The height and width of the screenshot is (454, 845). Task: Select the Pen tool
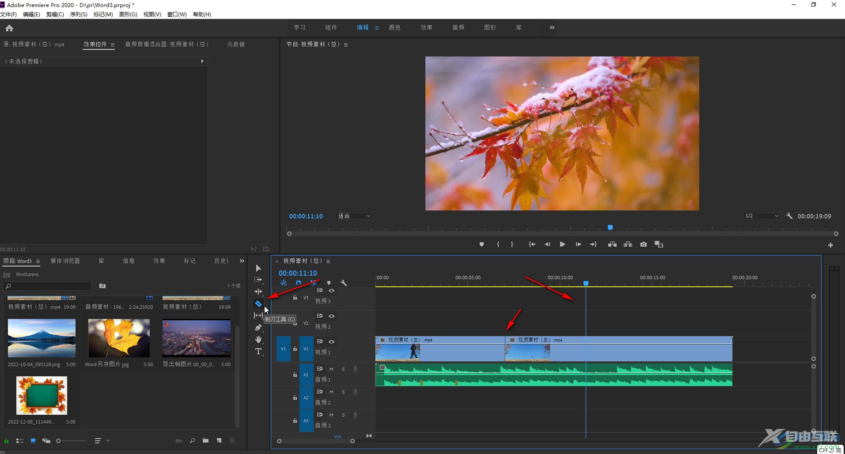click(258, 327)
